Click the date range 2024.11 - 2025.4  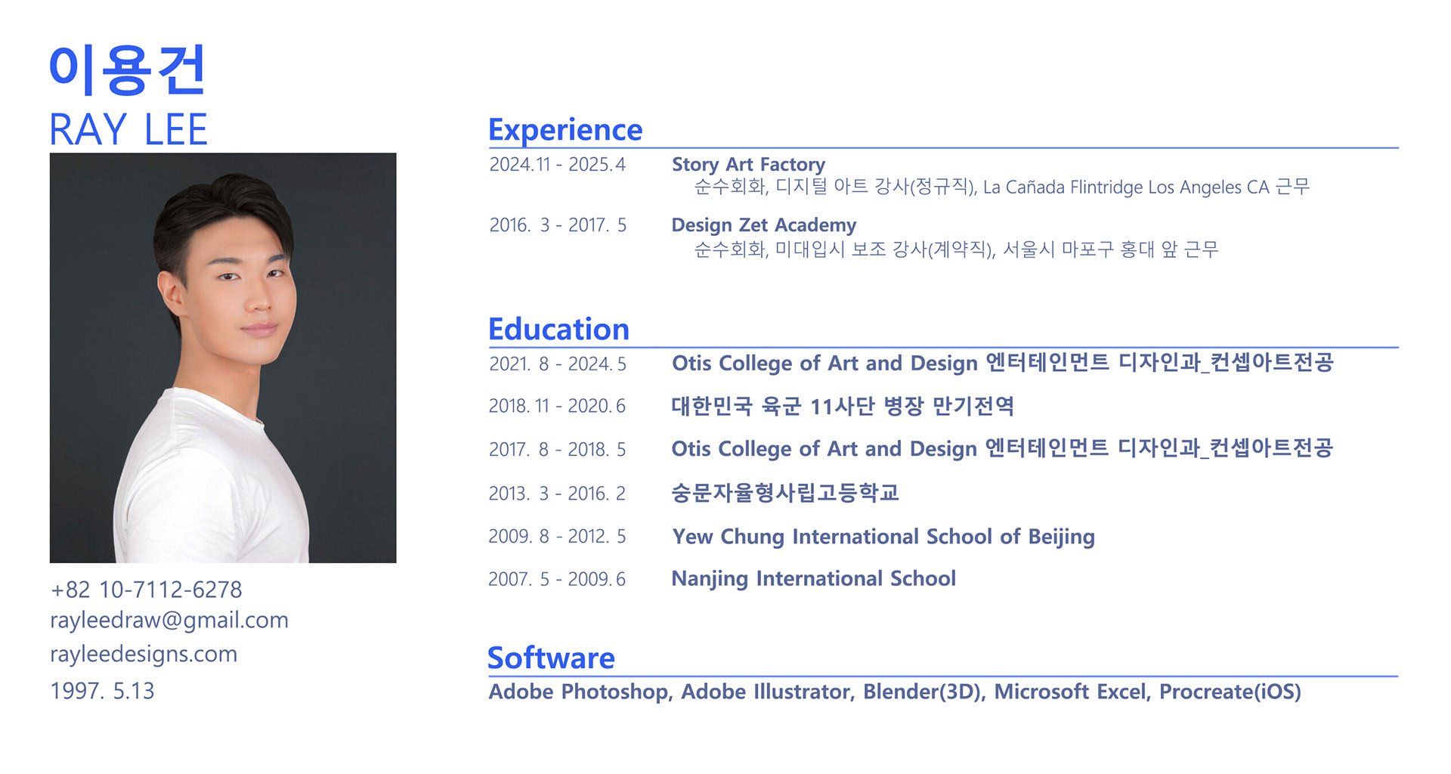[558, 165]
